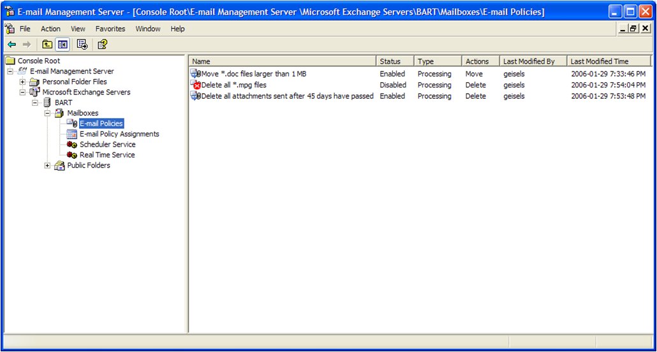Collapse the Mailboxes tree node
This screenshot has width=657, height=352.
click(47, 113)
